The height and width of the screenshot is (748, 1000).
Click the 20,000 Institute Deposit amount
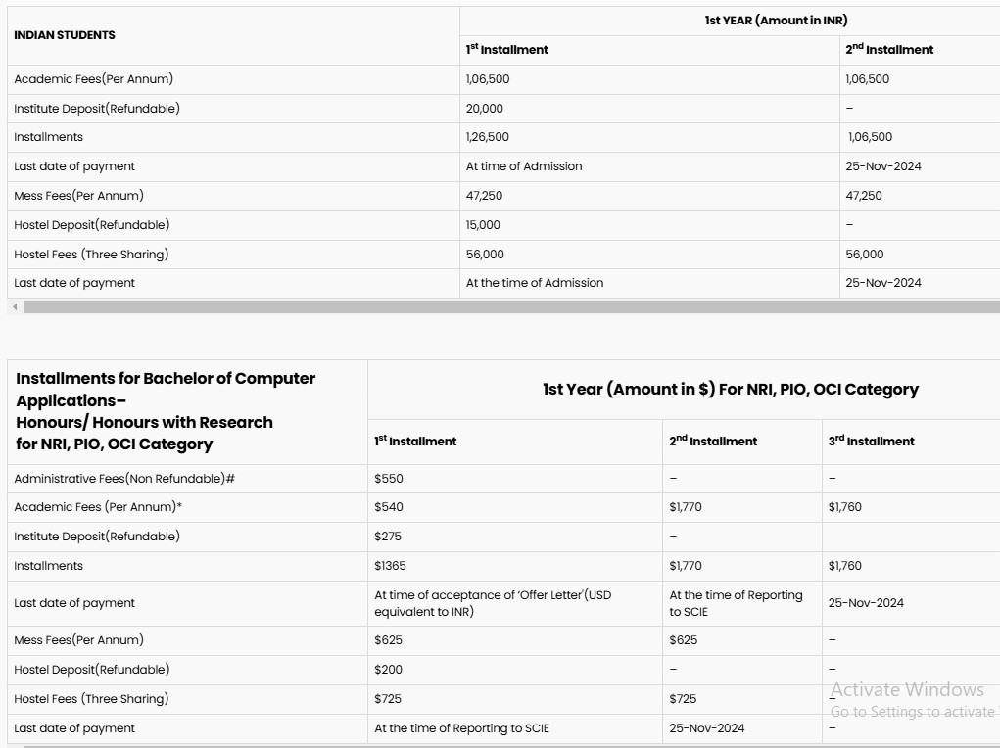(x=485, y=109)
